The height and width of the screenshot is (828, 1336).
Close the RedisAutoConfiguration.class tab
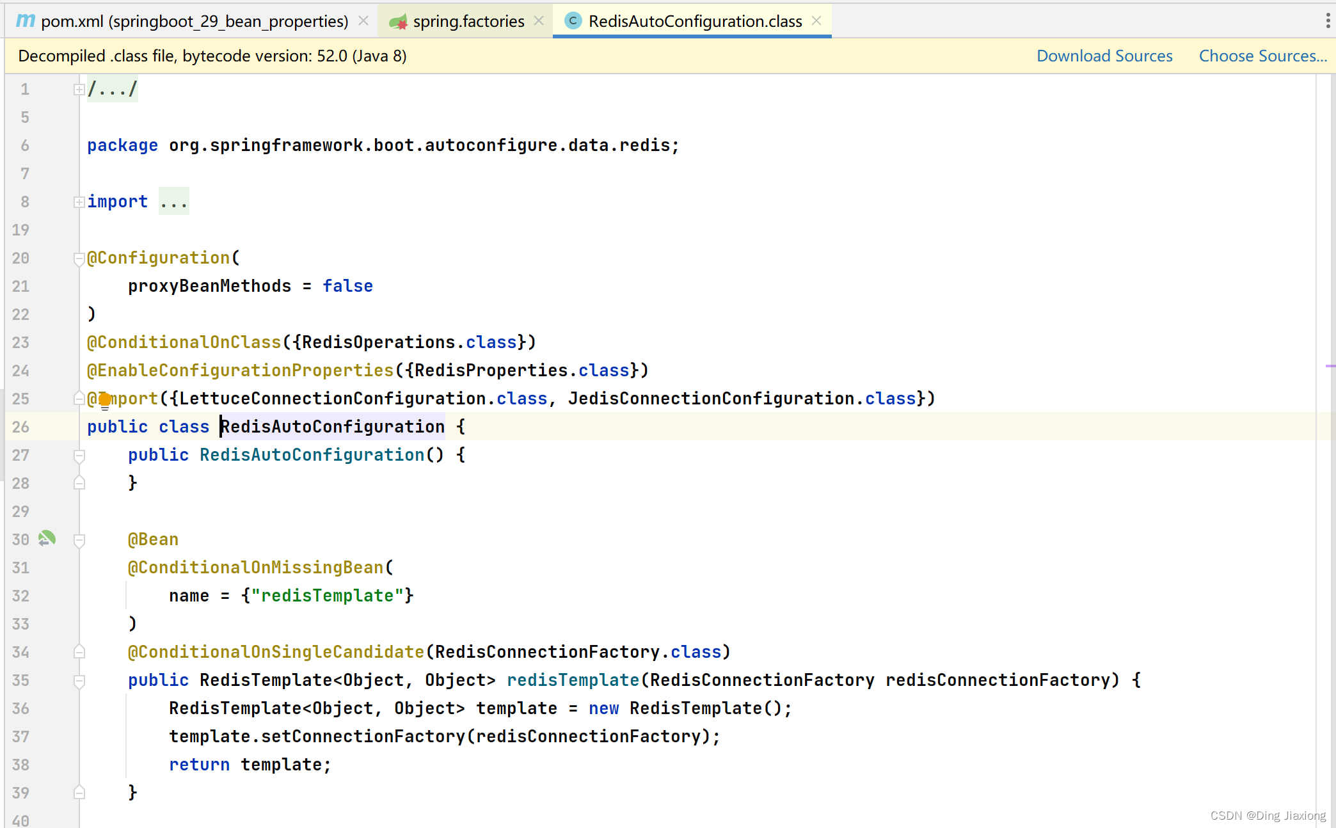(816, 21)
